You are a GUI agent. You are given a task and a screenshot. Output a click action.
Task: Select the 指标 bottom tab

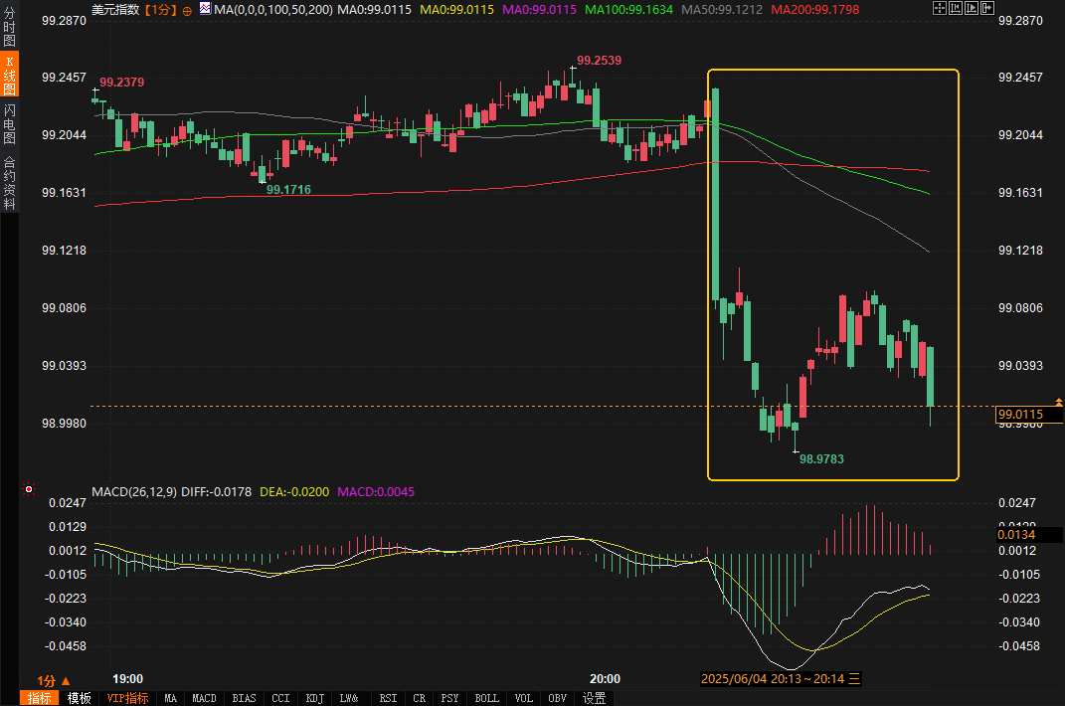point(40,698)
